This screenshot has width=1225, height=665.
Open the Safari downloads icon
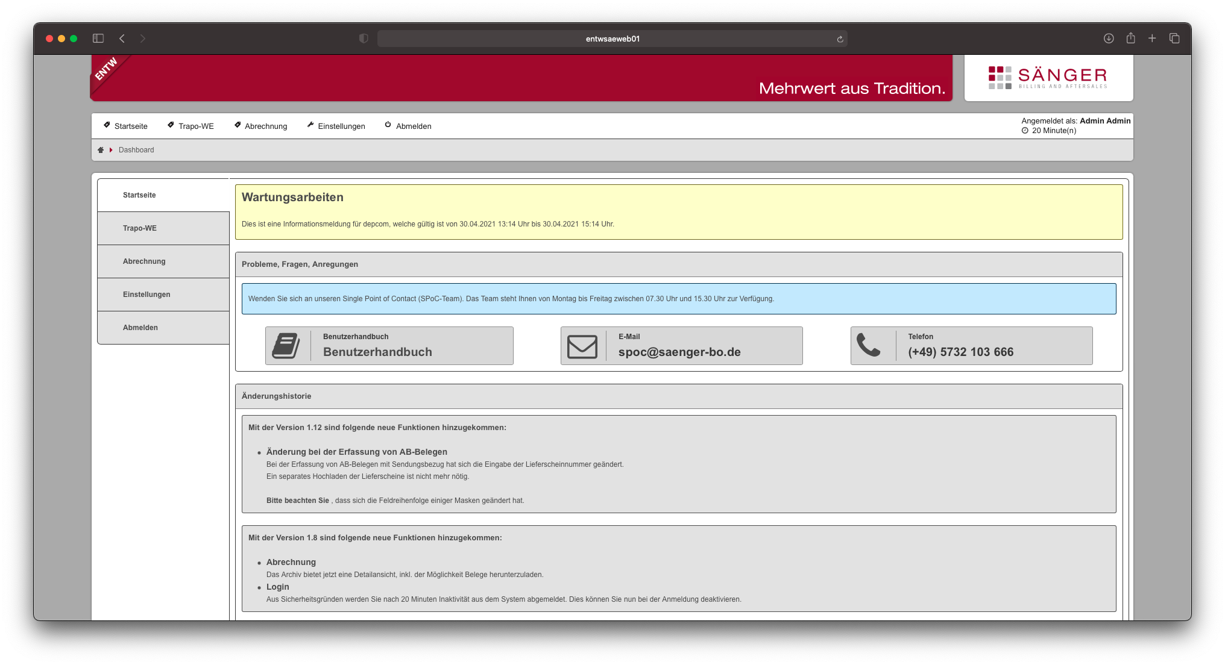click(1109, 39)
